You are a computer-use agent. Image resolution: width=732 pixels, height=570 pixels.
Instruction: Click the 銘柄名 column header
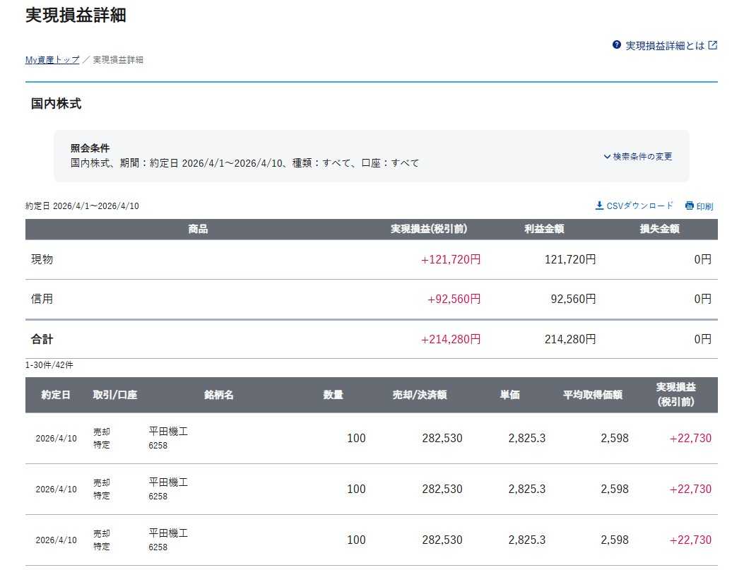218,395
